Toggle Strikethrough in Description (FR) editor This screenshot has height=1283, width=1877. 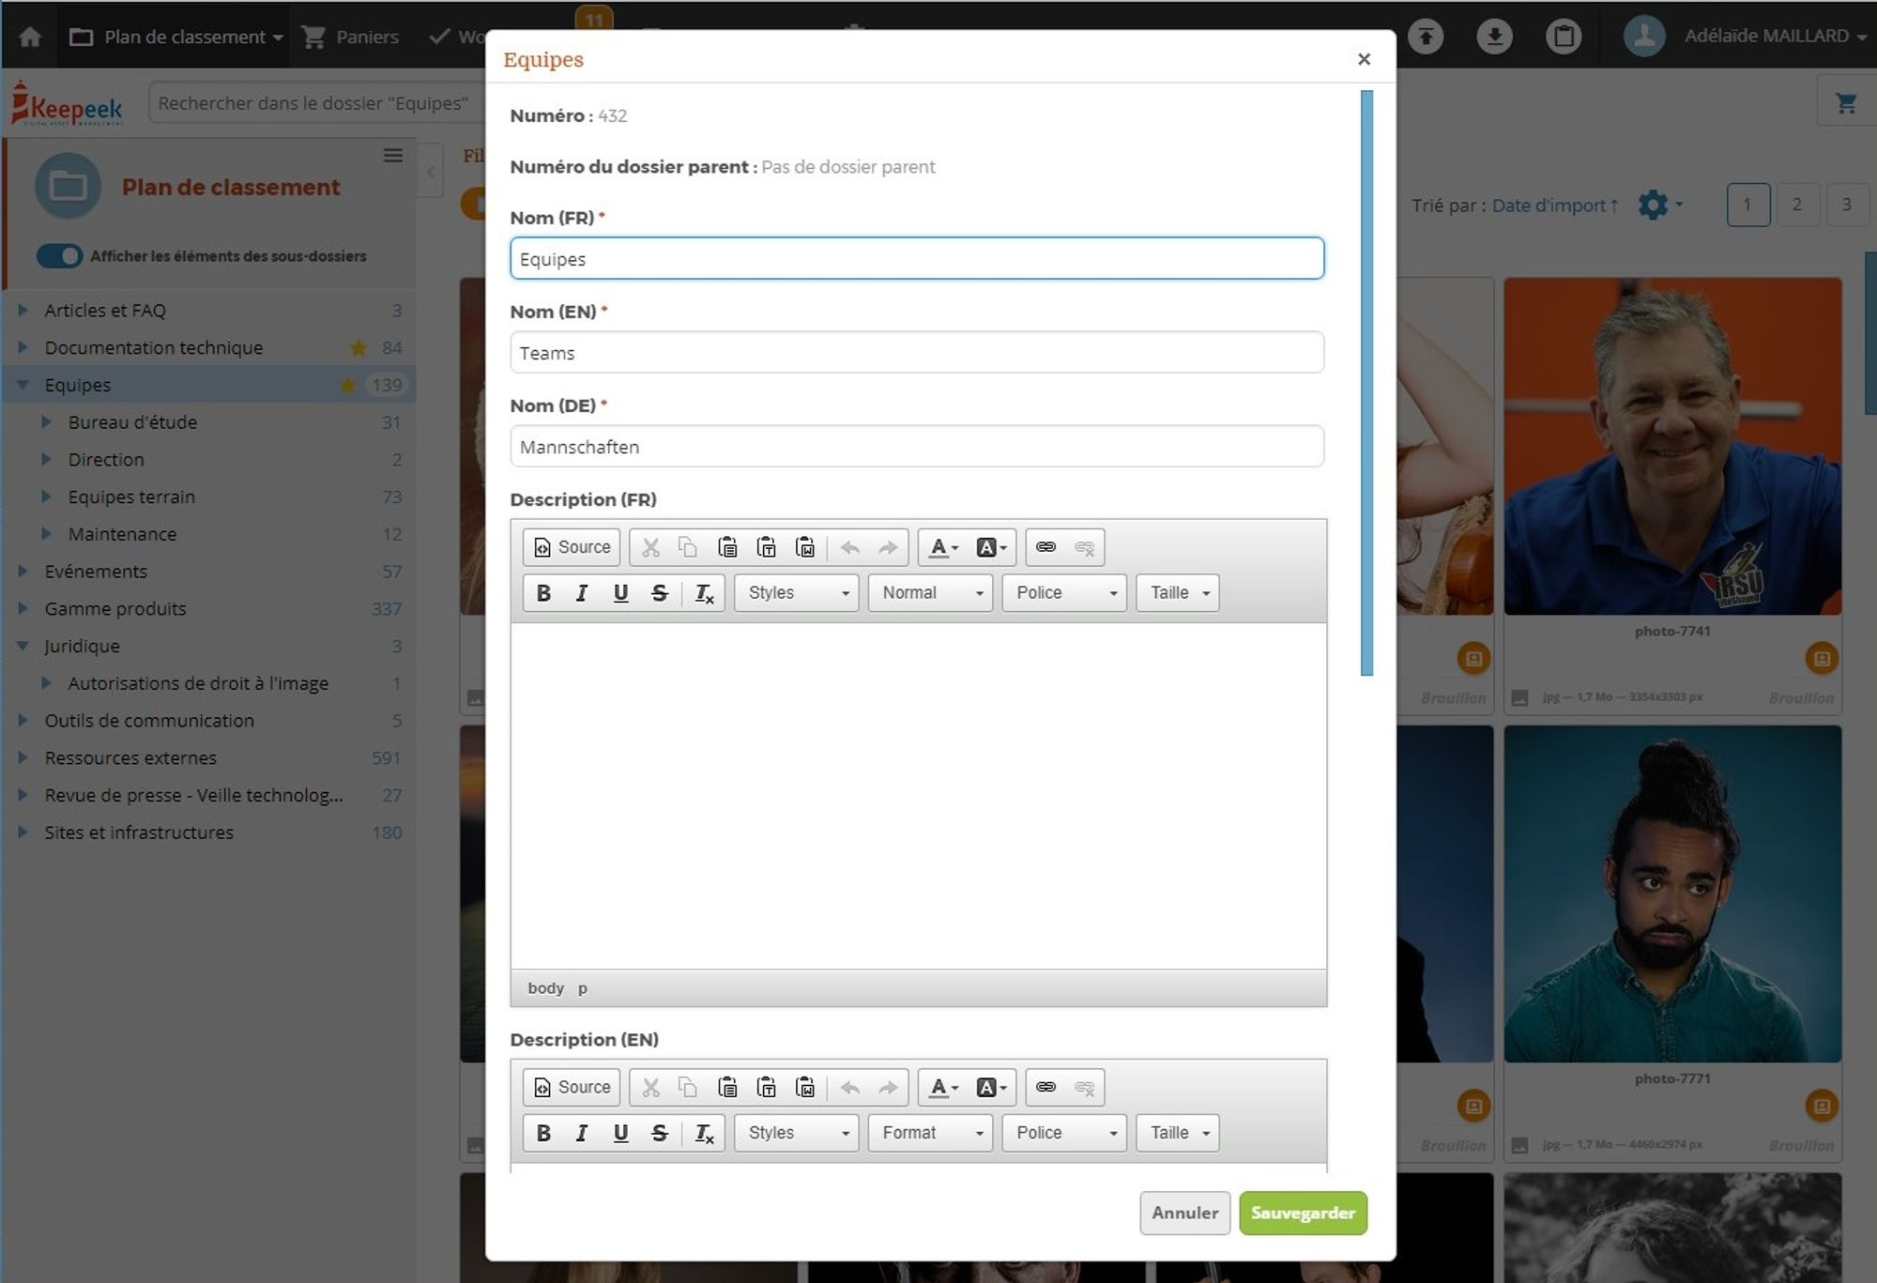click(x=660, y=593)
